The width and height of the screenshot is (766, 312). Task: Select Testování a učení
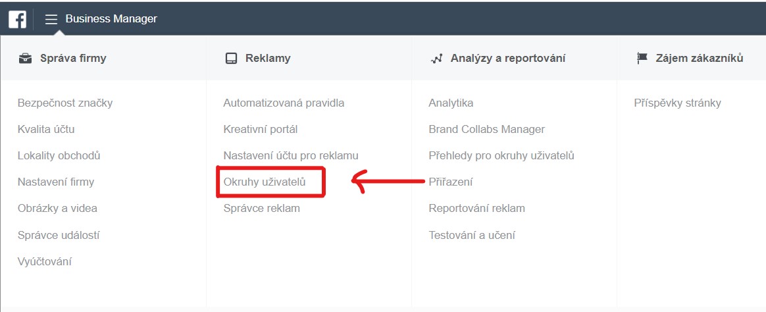coord(472,236)
